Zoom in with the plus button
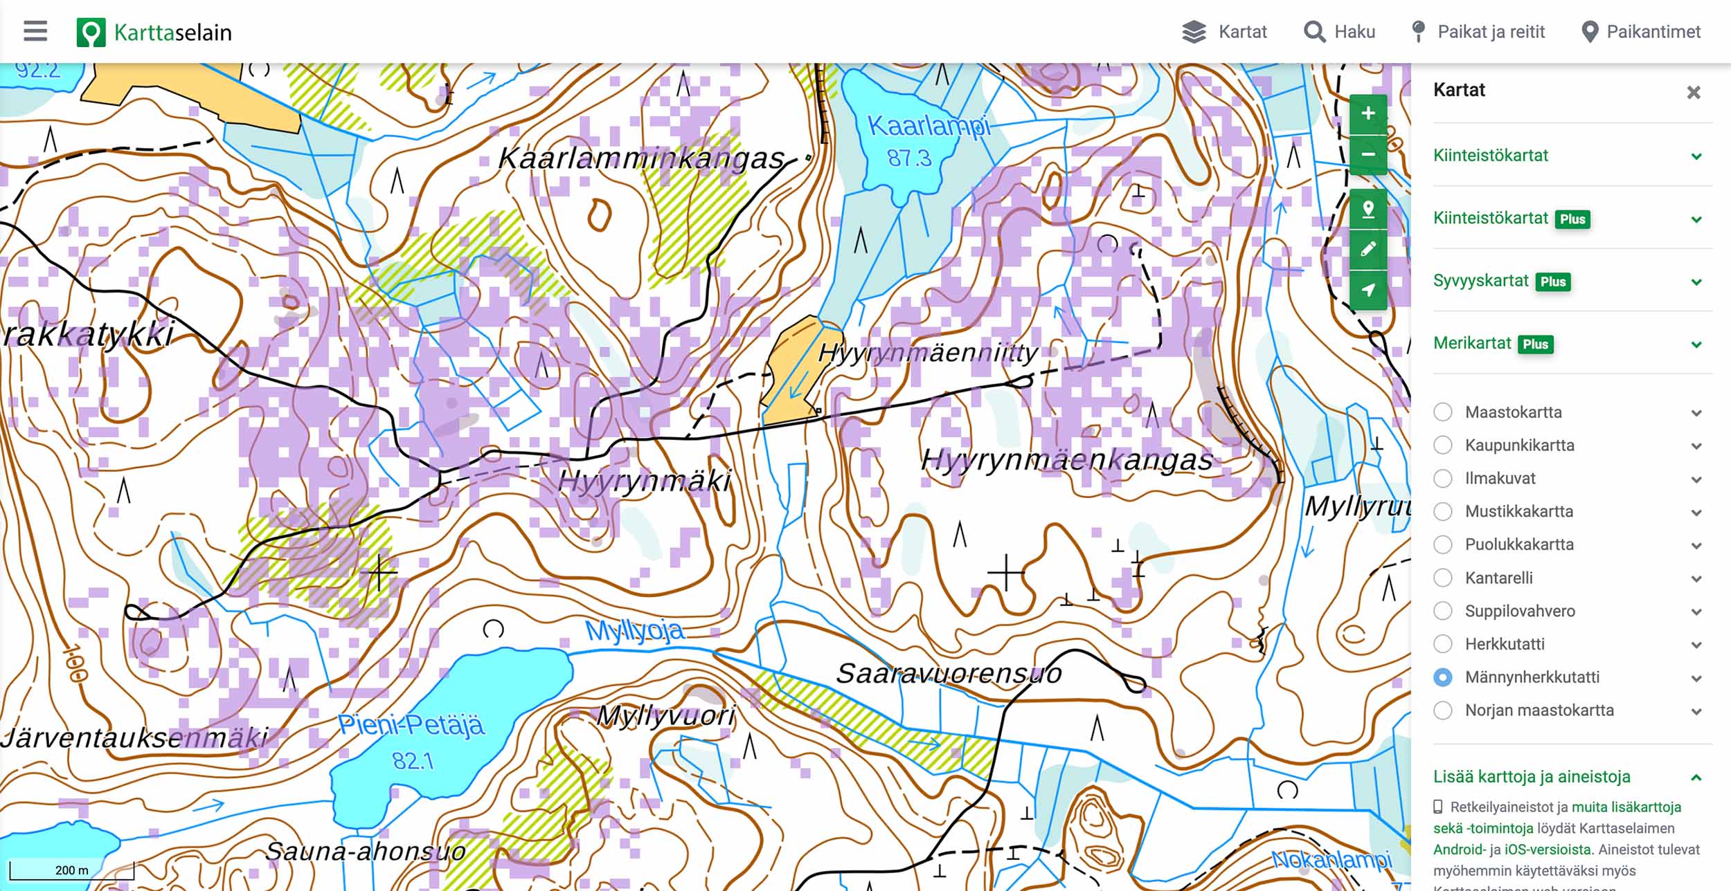The width and height of the screenshot is (1731, 891). coord(1368,113)
